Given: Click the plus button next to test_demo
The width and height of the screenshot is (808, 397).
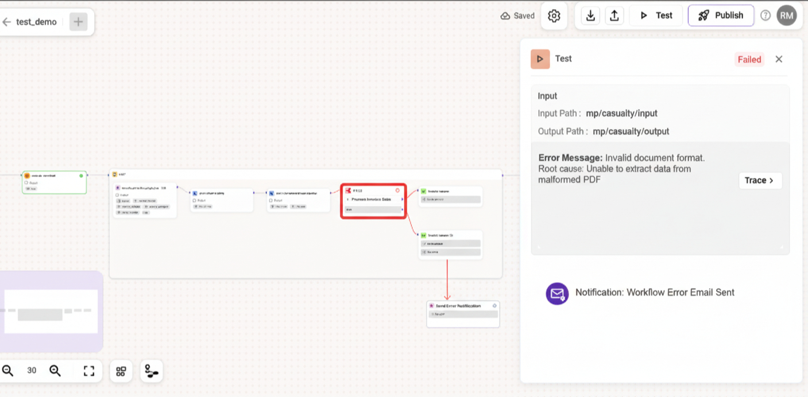Looking at the screenshot, I should [78, 22].
